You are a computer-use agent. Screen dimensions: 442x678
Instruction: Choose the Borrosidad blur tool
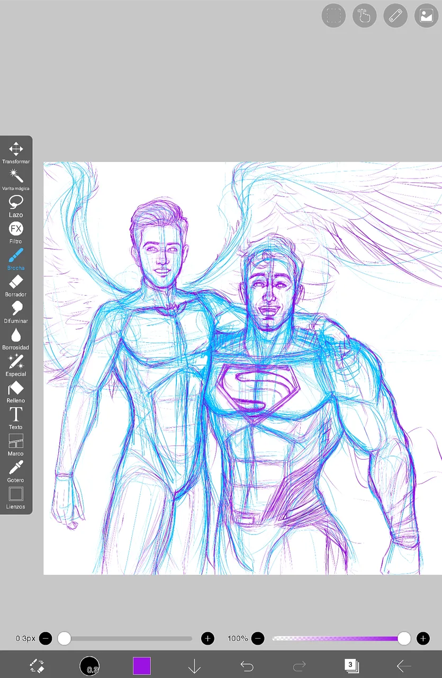pyautogui.click(x=16, y=338)
